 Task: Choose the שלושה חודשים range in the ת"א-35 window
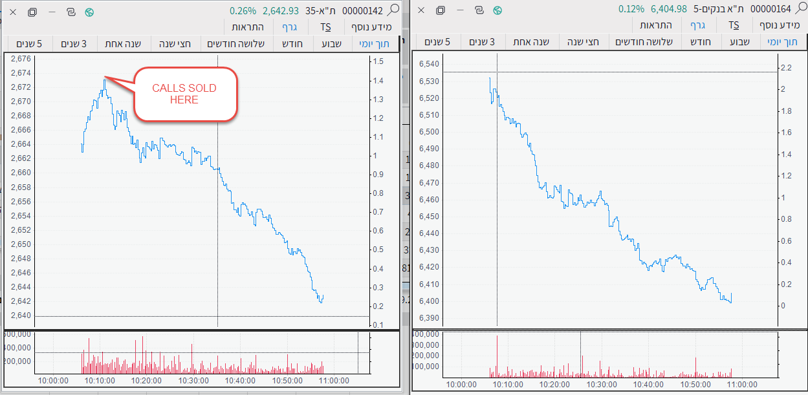coord(237,43)
